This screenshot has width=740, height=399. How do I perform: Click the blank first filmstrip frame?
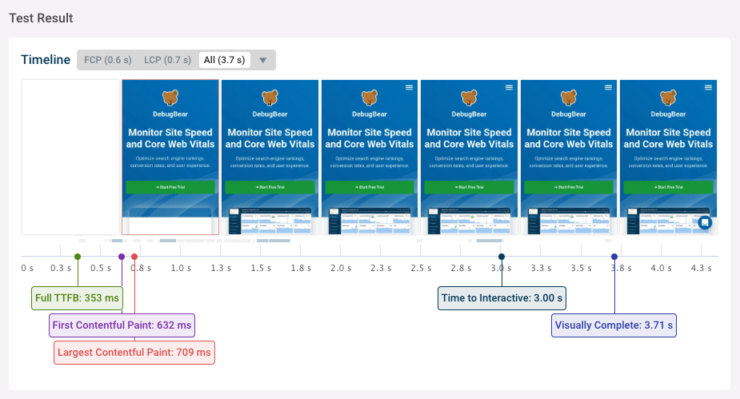[70, 157]
